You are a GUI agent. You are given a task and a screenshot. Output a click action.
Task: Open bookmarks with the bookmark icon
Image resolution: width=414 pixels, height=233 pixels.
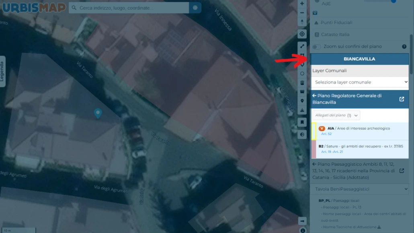coord(302,122)
